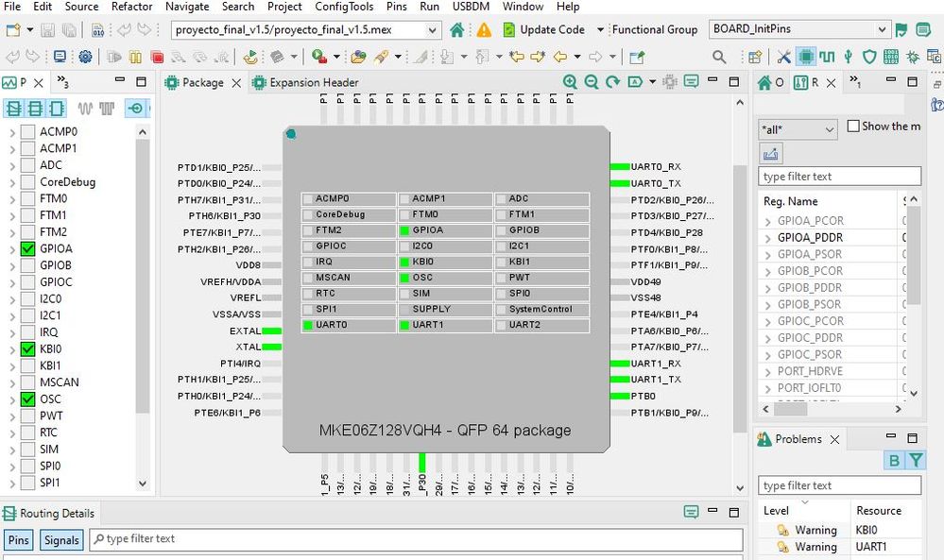Screen dimensions: 944x560
Task: Click the Pins filter button in Routing Details
Action: tap(19, 539)
